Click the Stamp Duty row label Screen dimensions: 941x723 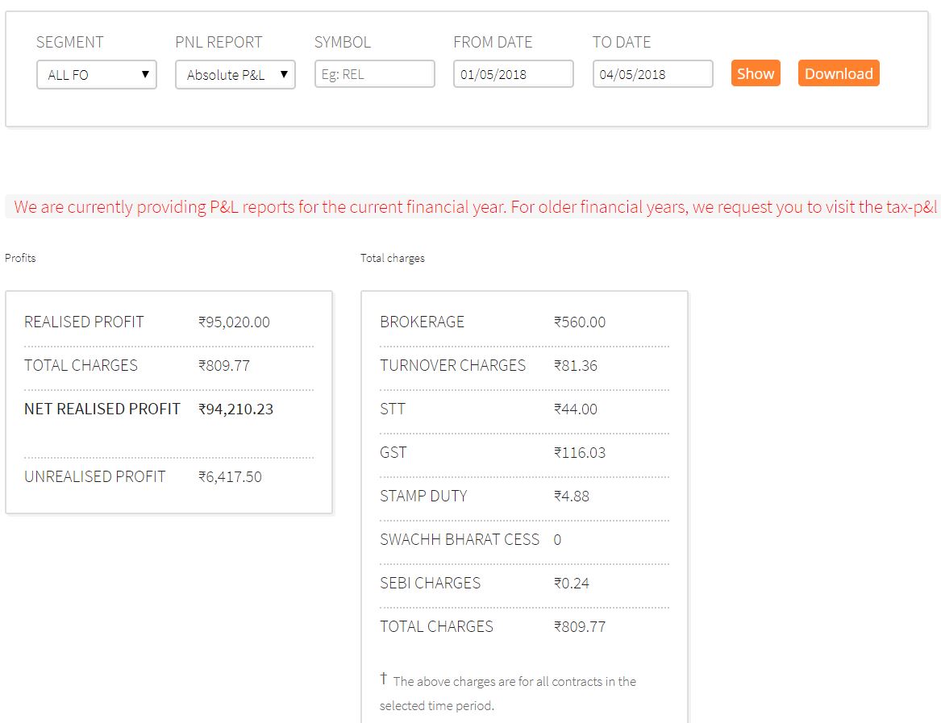click(x=423, y=497)
